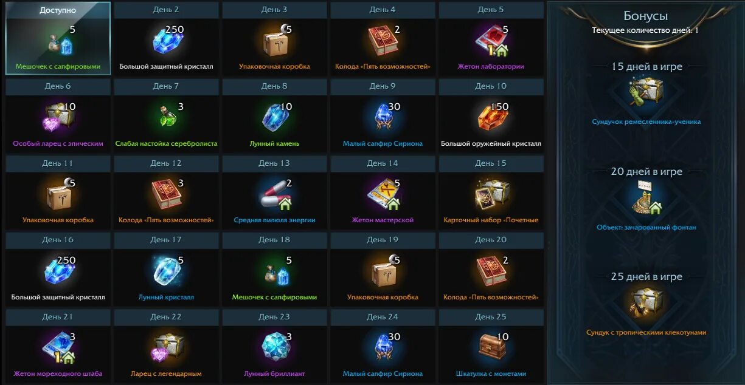The width and height of the screenshot is (745, 385).
Task: Select Day 2 large protective crystal icon
Action: click(x=165, y=41)
